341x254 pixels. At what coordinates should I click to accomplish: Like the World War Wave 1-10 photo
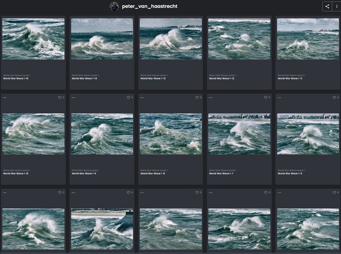tap(60, 97)
